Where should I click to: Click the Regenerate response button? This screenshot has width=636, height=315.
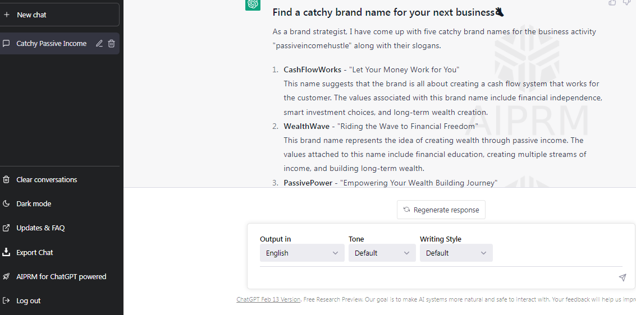[441, 210]
